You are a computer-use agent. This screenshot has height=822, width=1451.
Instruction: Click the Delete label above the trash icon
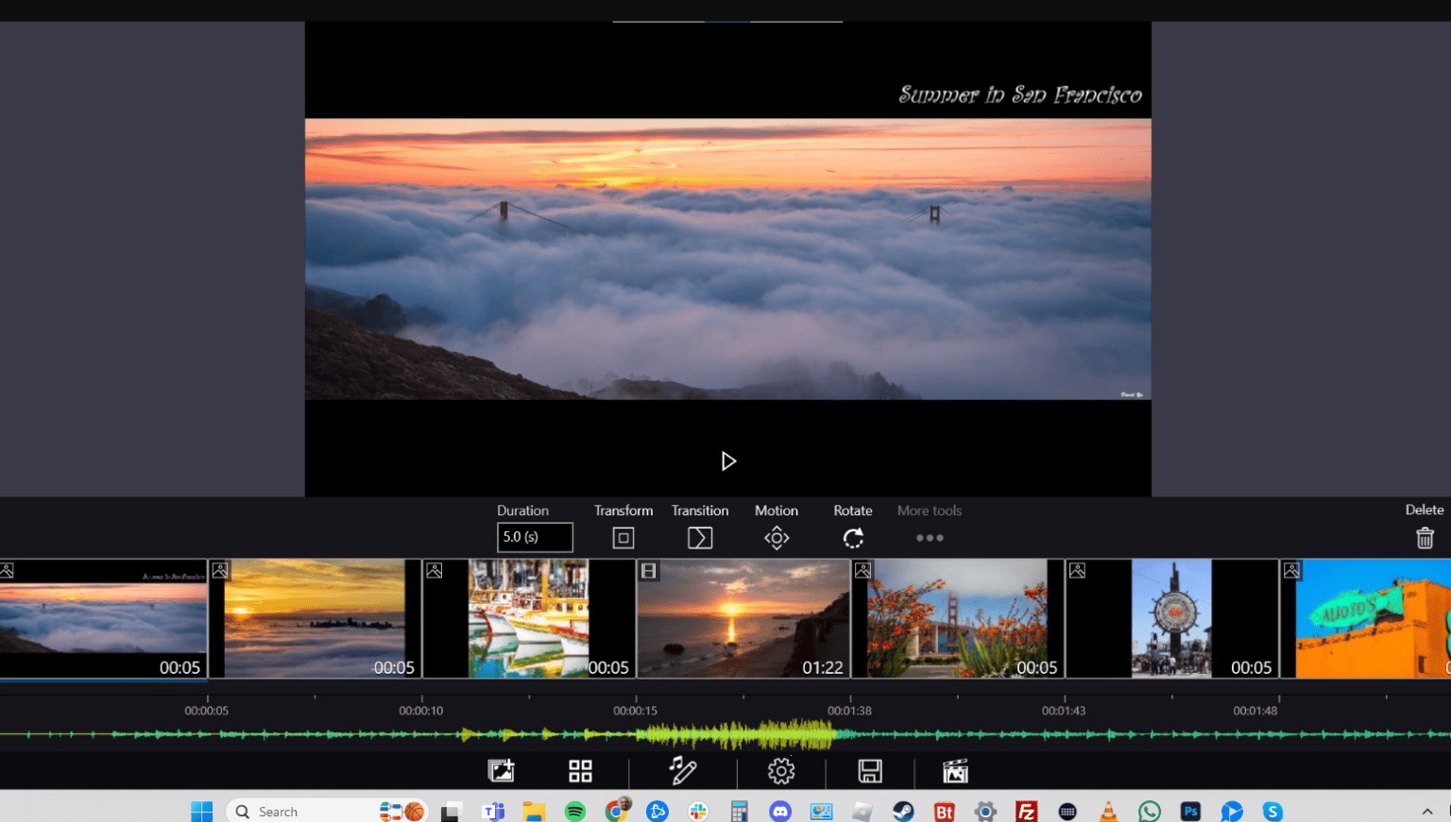pos(1424,510)
